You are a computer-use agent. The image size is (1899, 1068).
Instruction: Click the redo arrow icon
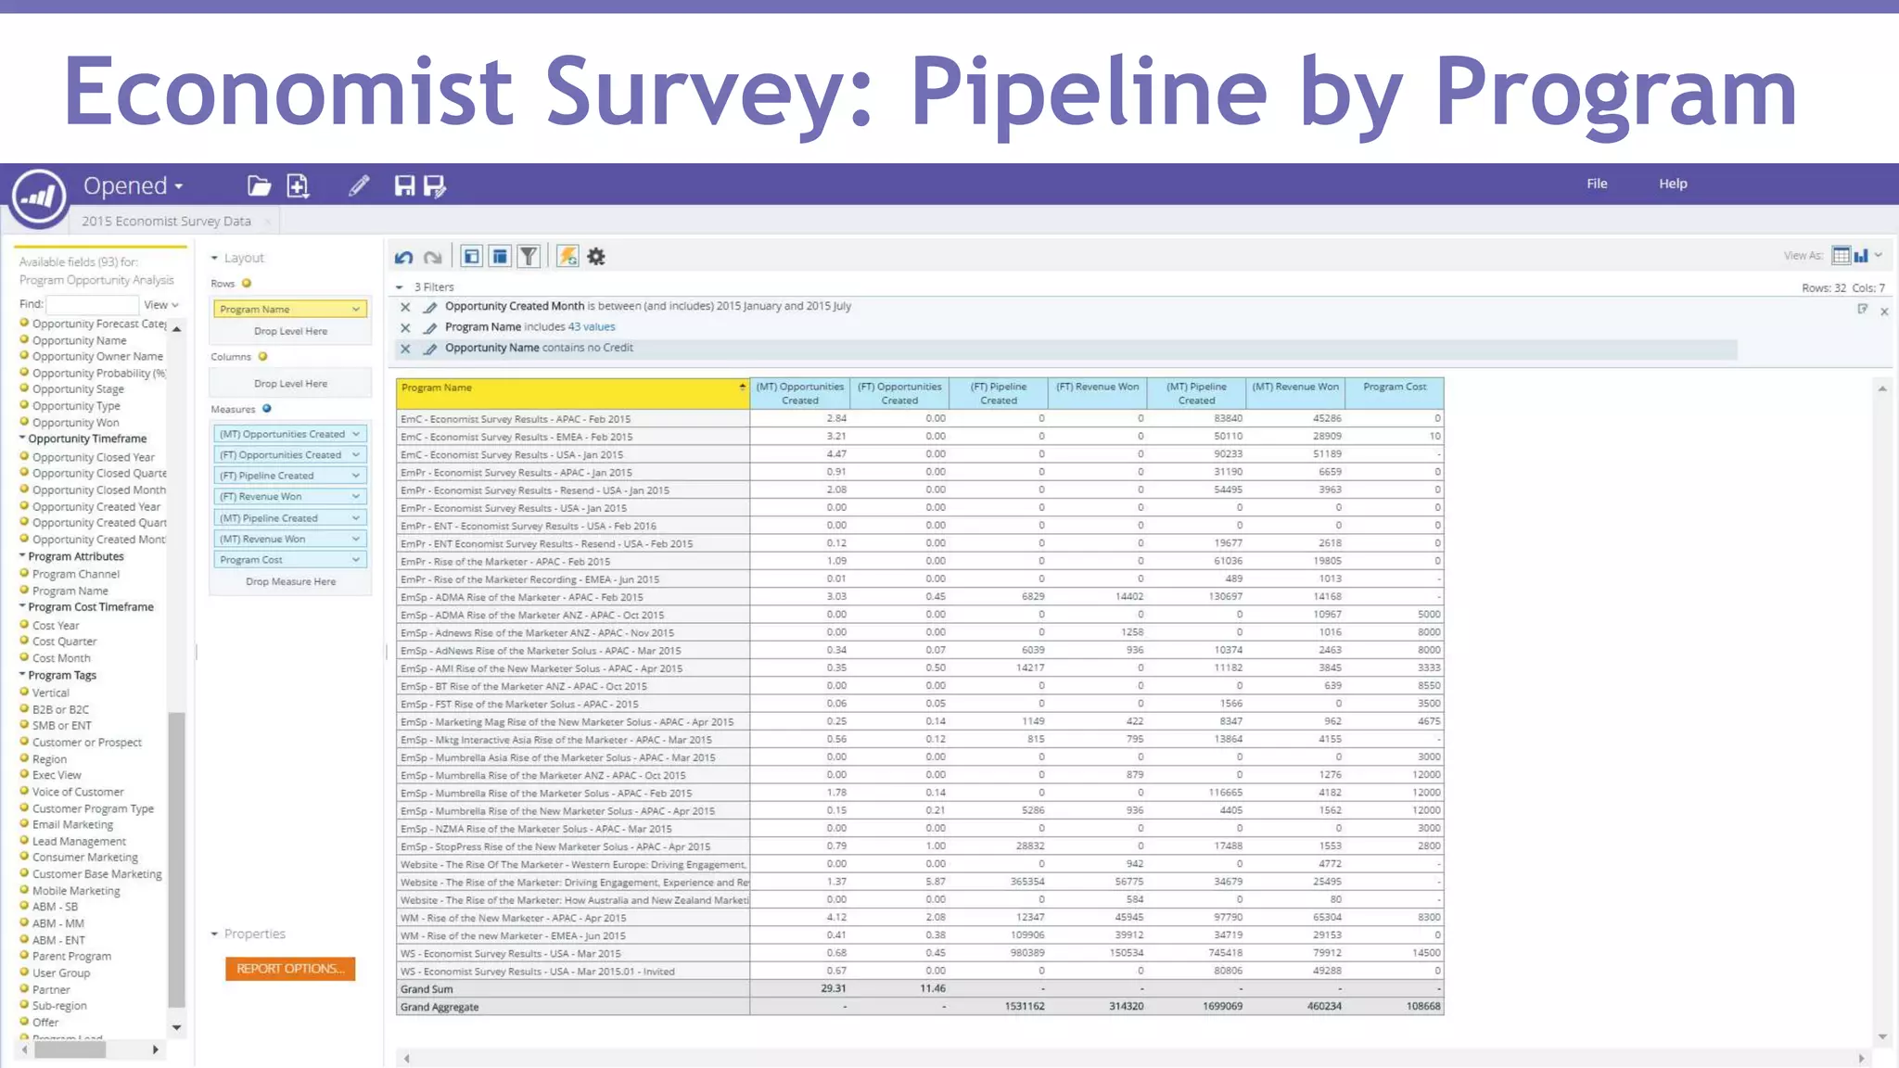tap(432, 257)
